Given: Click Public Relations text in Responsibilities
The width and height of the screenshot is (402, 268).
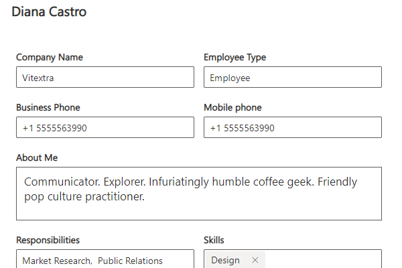Looking at the screenshot, I should (x=130, y=261).
